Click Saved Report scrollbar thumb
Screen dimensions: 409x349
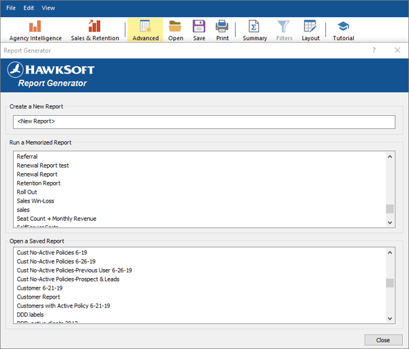point(390,283)
